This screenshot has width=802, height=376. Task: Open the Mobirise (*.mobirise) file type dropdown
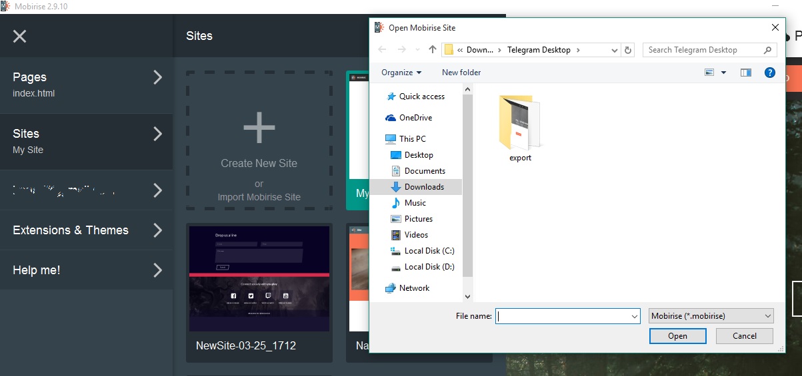click(711, 316)
